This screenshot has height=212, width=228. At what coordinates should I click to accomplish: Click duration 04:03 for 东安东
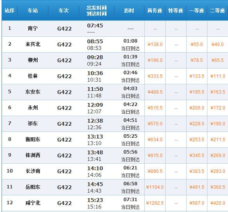[130, 88]
